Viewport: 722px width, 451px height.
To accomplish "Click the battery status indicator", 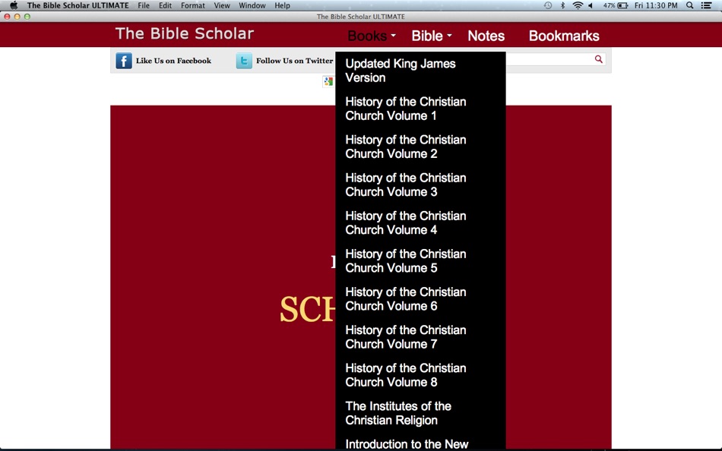I will point(616,5).
